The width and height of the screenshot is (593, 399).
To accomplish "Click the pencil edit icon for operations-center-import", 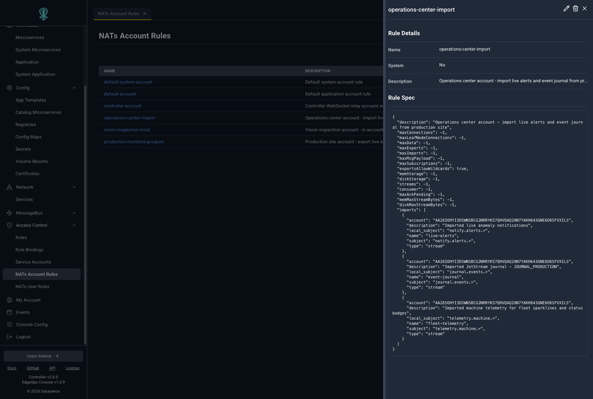I will click(566, 9).
